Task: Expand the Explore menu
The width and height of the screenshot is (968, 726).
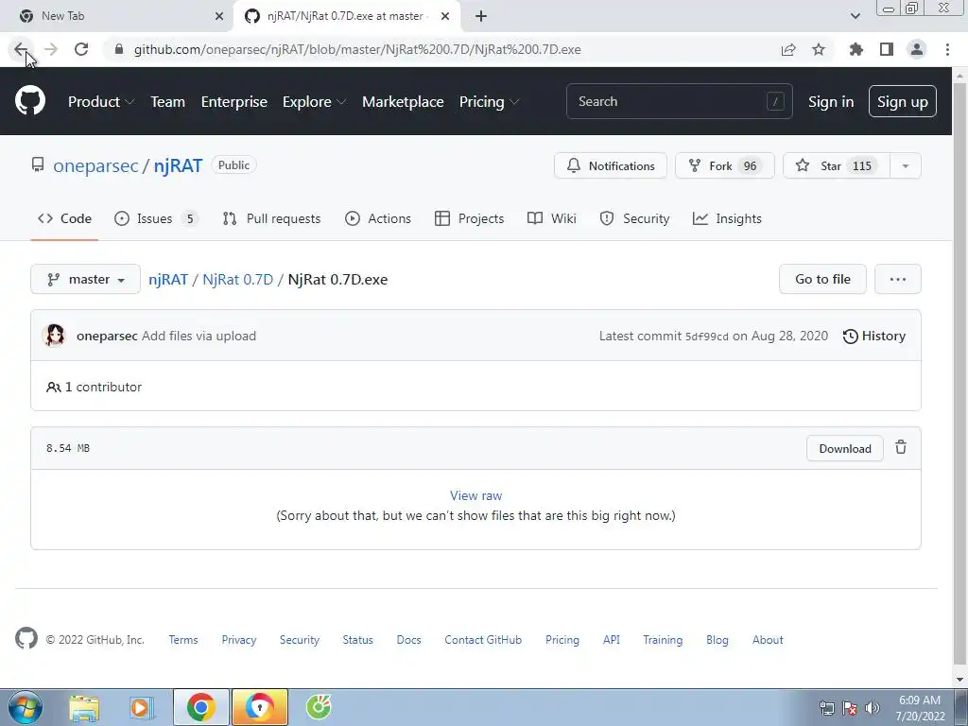Action: (314, 101)
